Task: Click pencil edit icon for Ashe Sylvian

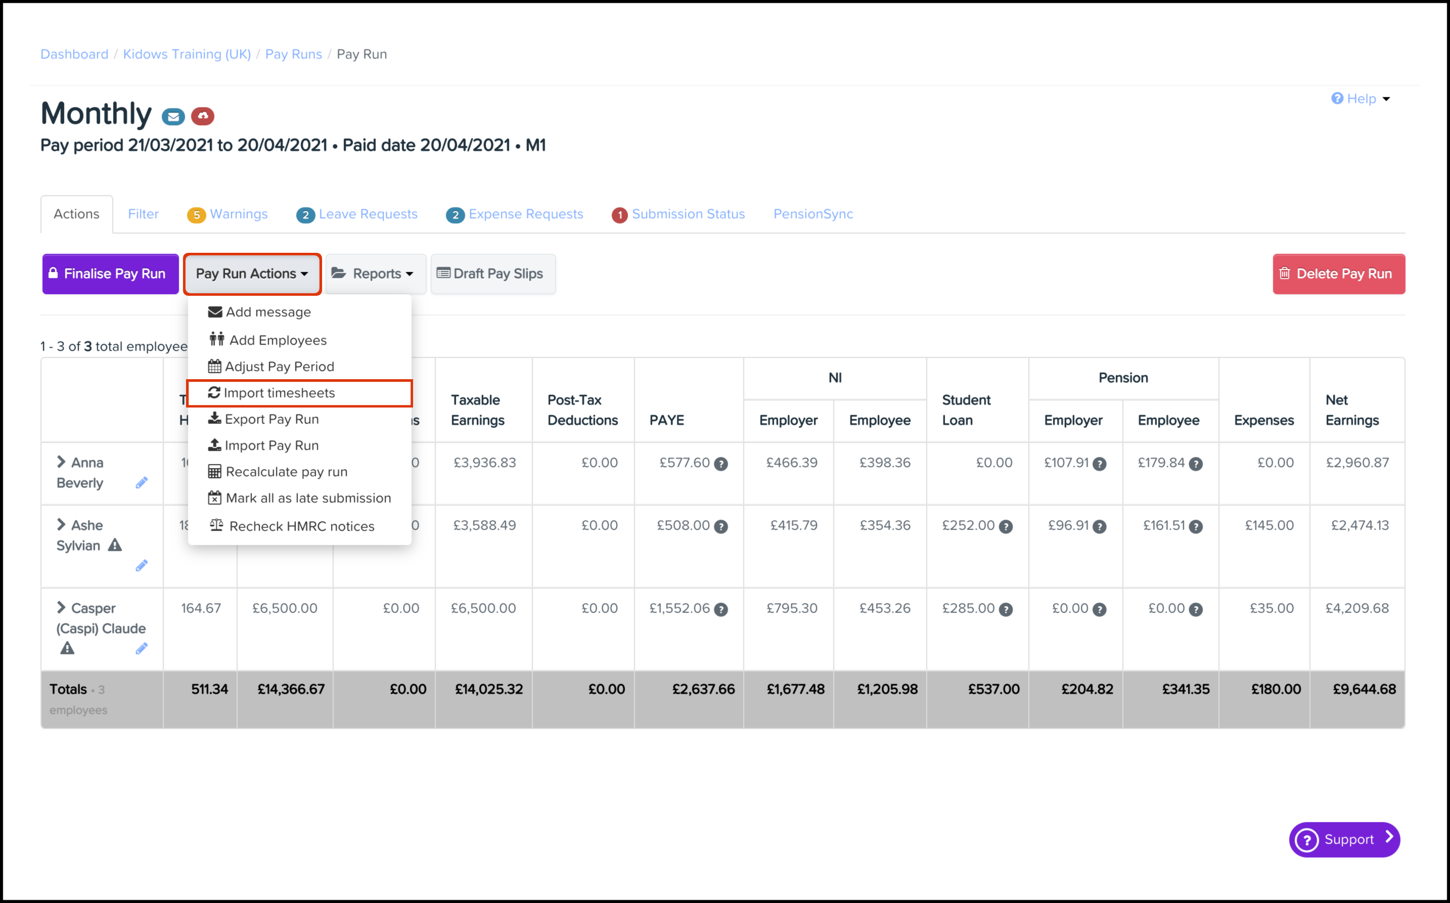Action: 142,566
